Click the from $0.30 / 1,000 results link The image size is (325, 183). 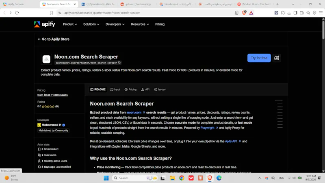(52, 95)
